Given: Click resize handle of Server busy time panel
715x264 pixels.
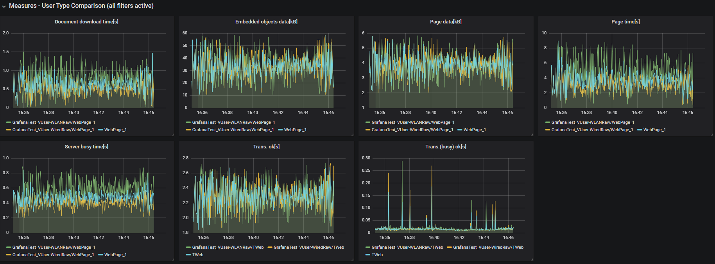Looking at the screenshot, I should pyautogui.click(x=172, y=259).
